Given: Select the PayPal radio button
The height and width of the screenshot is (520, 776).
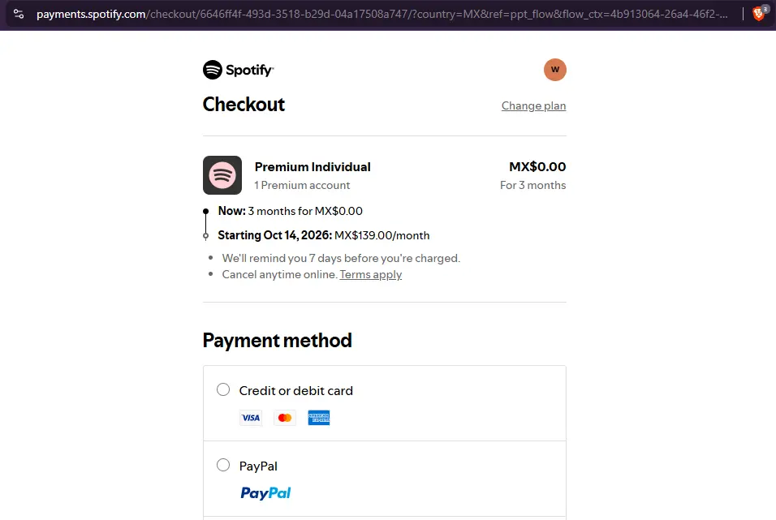Looking at the screenshot, I should point(223,465).
